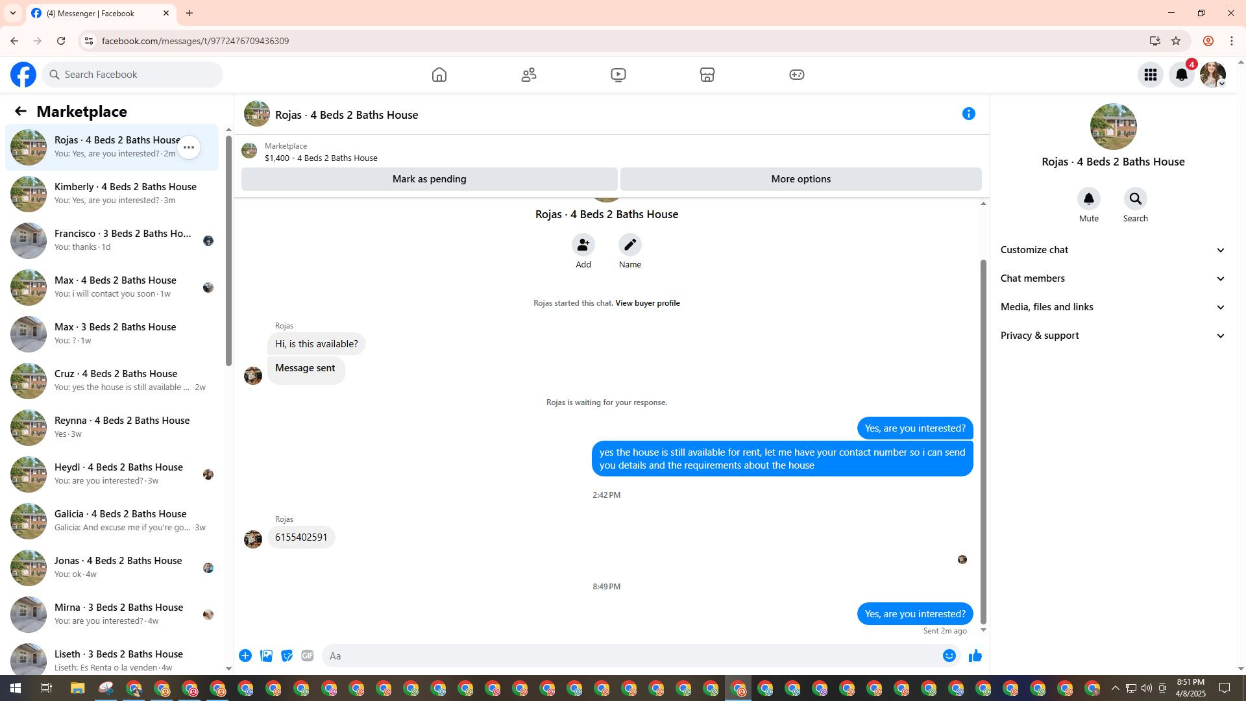Mark listing as pending
The image size is (1246, 701).
[429, 179]
